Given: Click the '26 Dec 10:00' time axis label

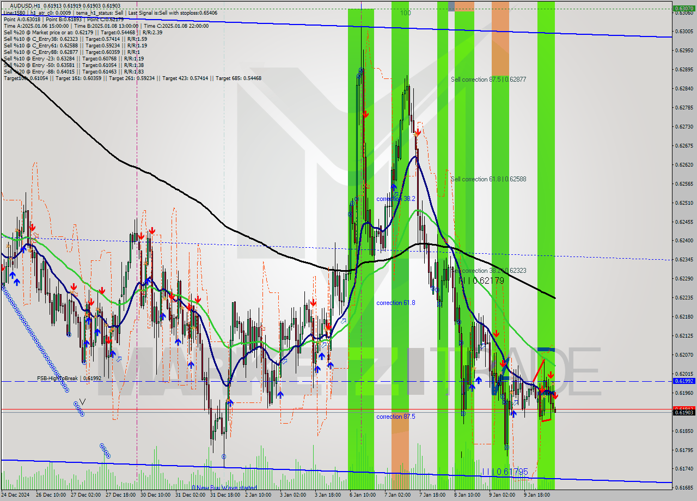Looking at the screenshot, I should pos(51,496).
